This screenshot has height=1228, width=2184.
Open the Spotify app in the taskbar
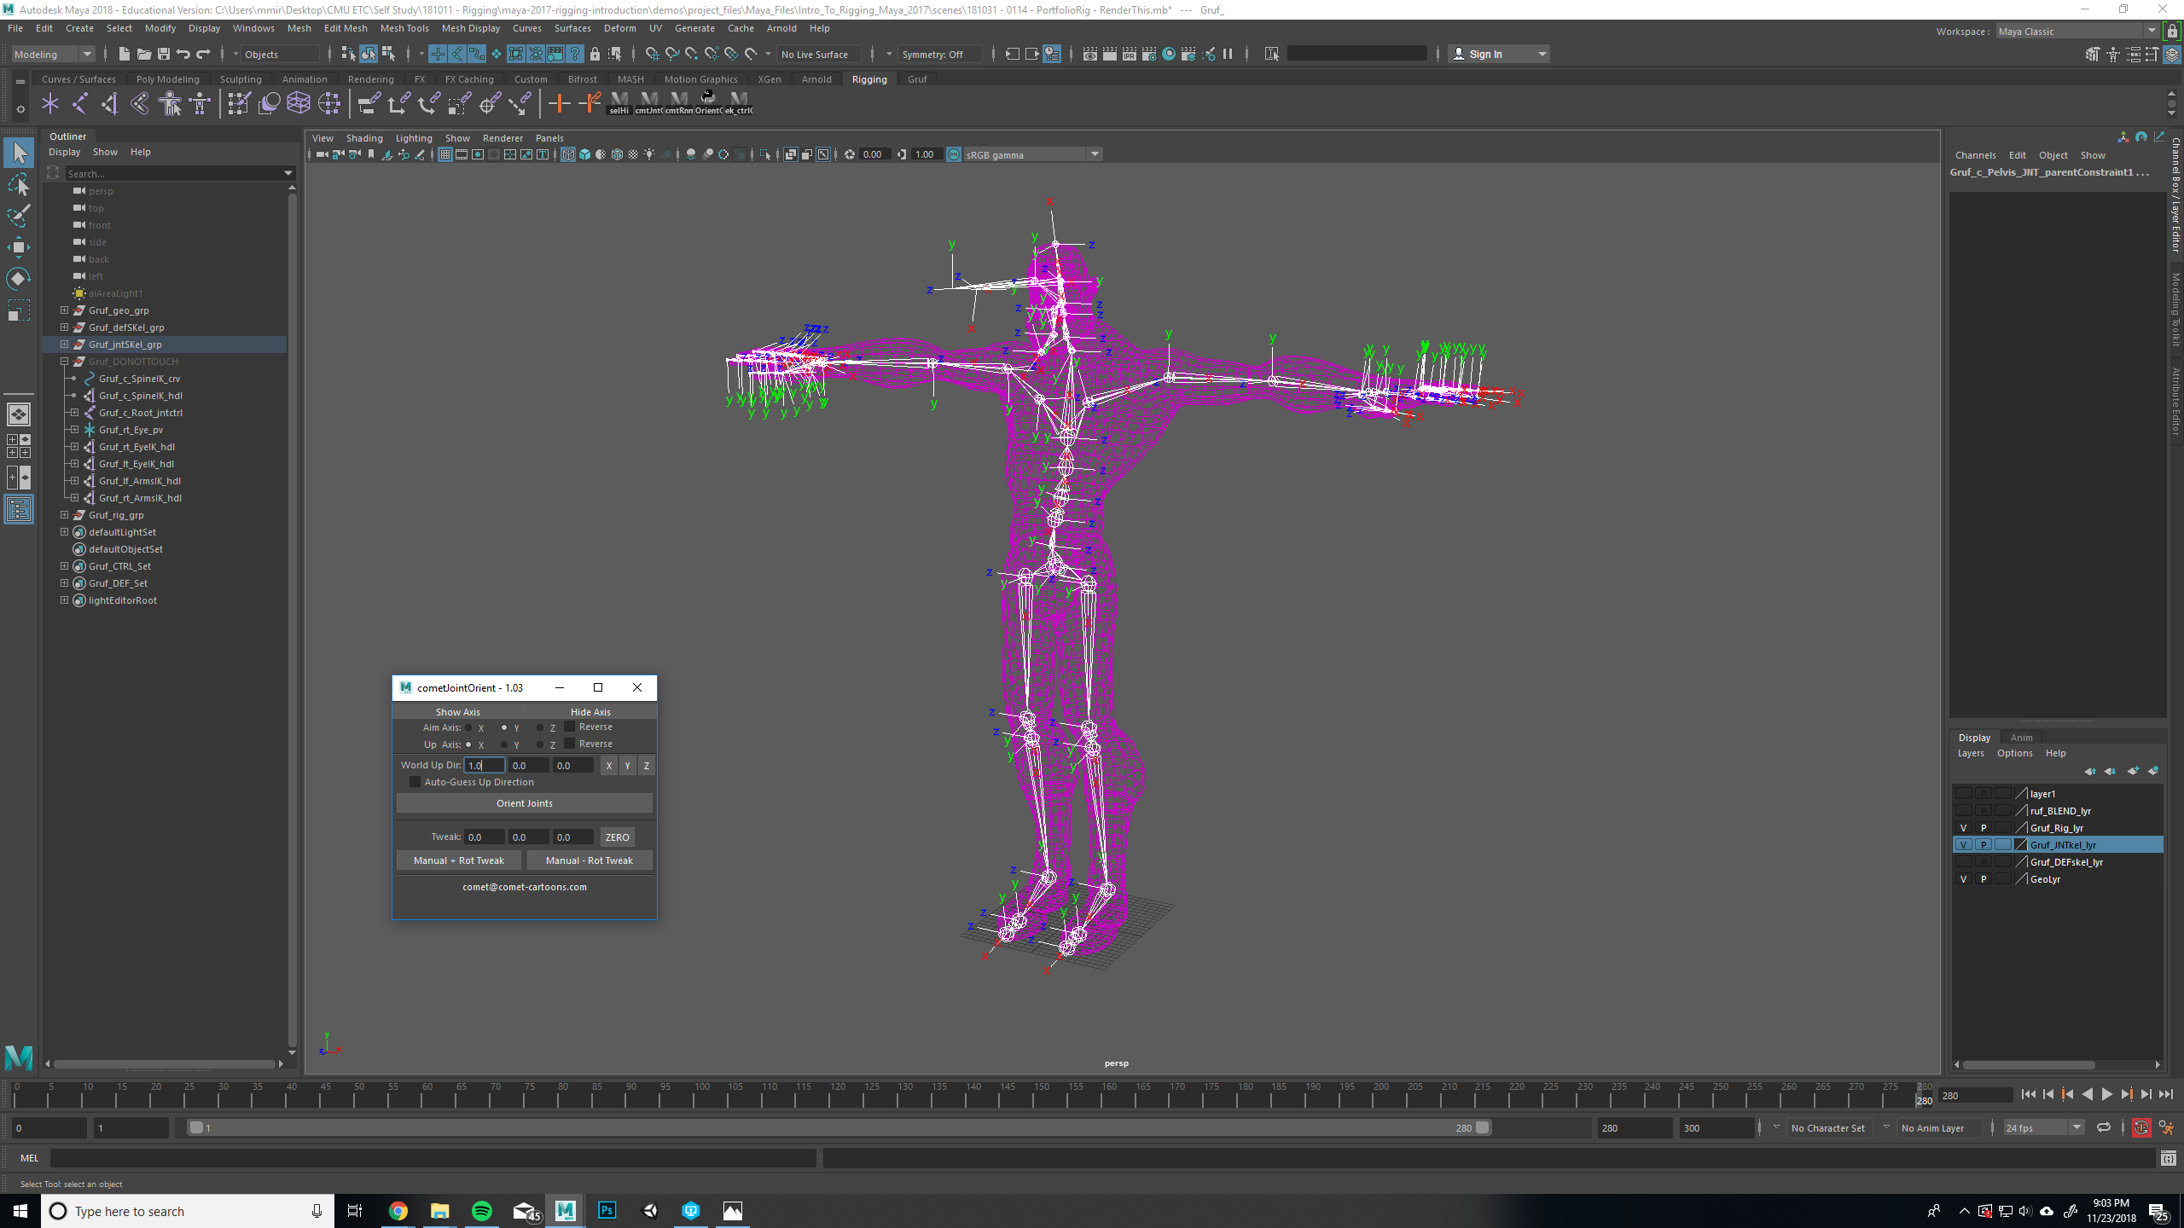[x=482, y=1211]
